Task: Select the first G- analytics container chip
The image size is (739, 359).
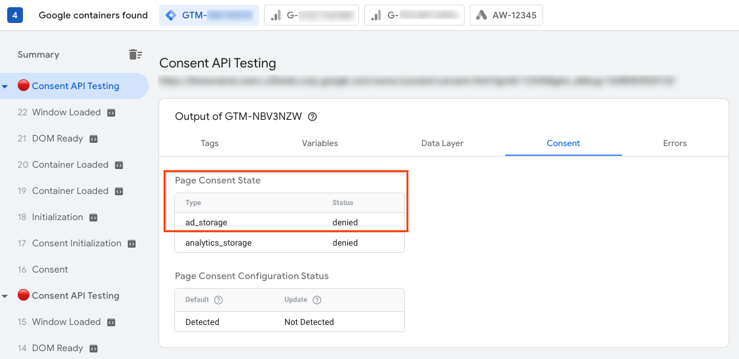Action: click(x=312, y=15)
